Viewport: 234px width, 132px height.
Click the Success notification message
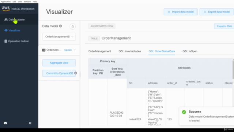point(207,116)
